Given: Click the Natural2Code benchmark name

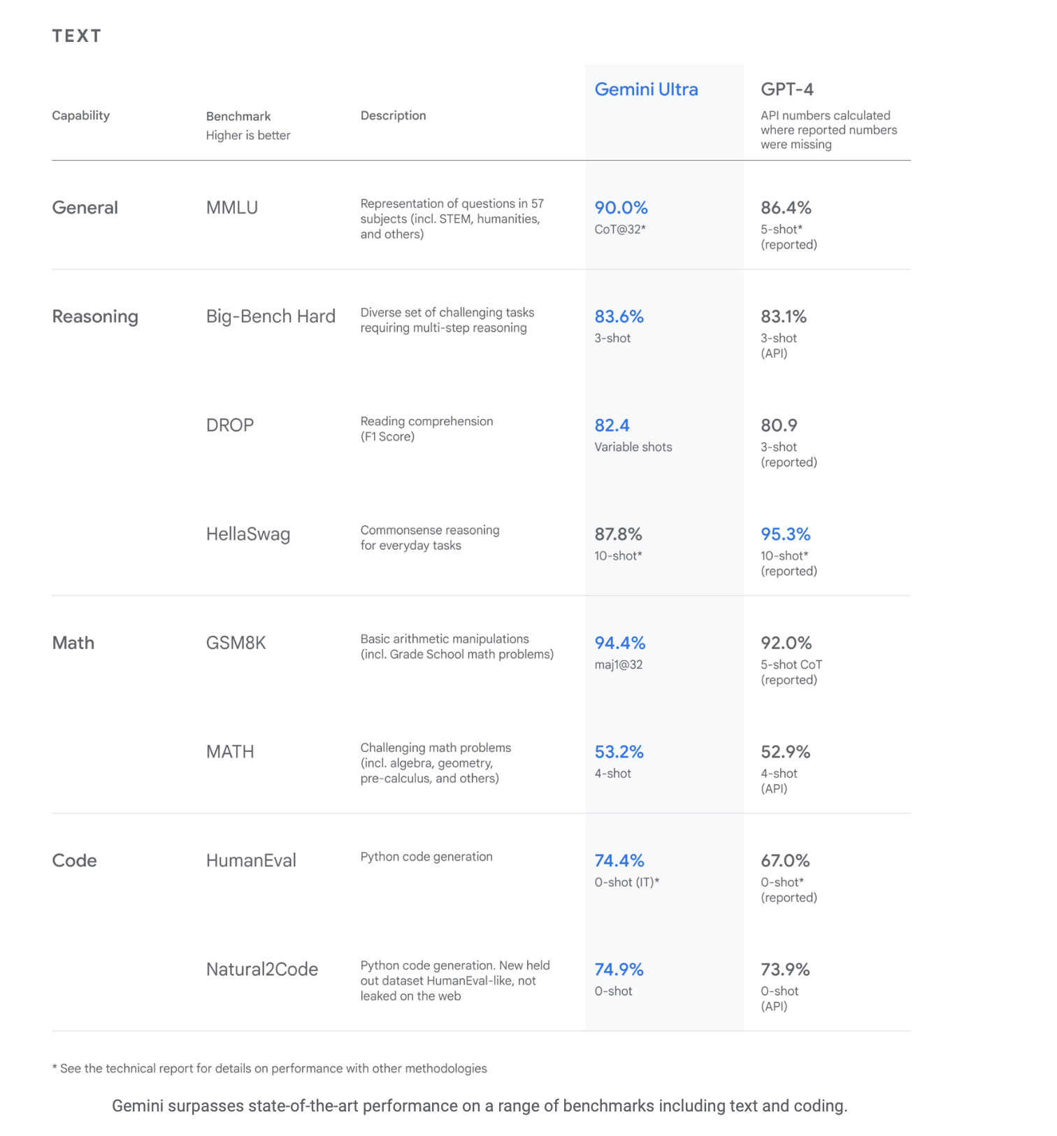Looking at the screenshot, I should (x=262, y=970).
